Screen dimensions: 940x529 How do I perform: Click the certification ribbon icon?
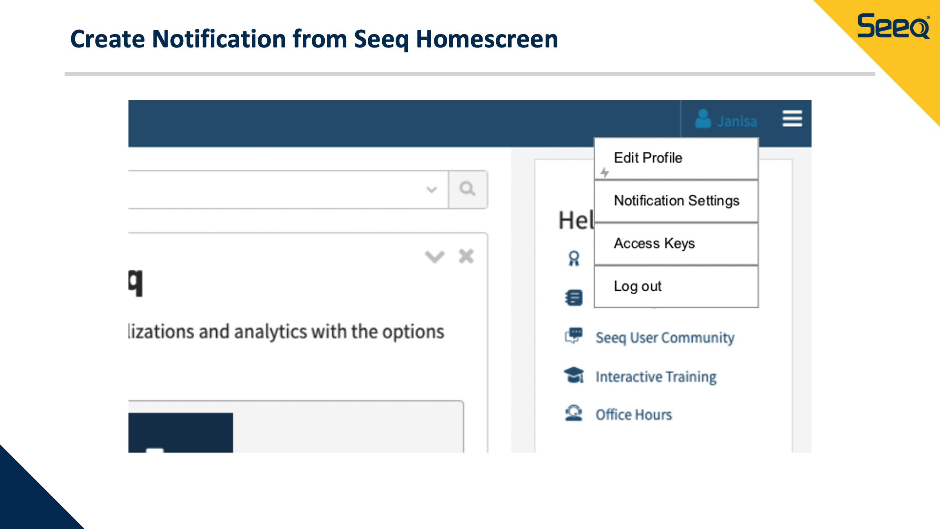coord(574,259)
